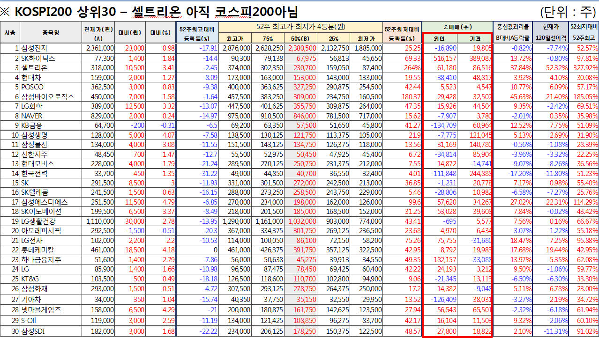
Task: Select the 기관 net-buy column header
Action: pos(474,38)
